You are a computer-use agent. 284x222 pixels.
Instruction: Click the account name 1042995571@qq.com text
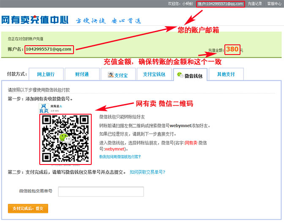[x=49, y=49]
